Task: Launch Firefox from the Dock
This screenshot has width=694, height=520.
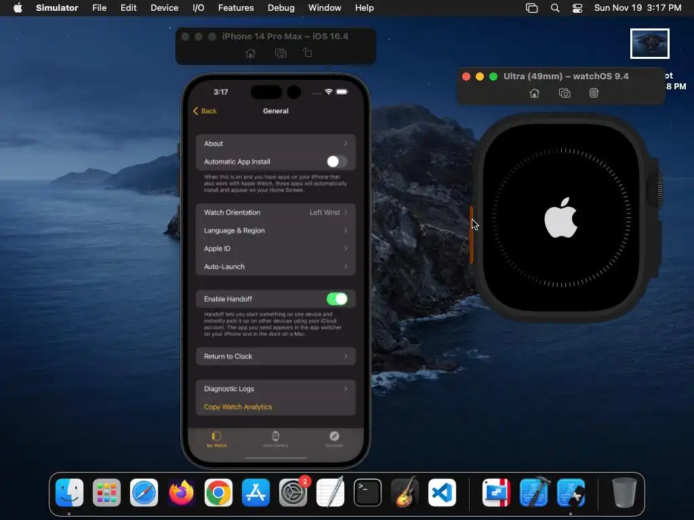Action: tap(181, 492)
